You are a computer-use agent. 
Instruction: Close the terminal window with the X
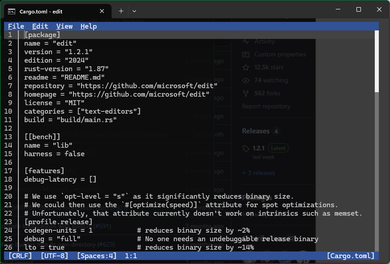click(x=379, y=10)
